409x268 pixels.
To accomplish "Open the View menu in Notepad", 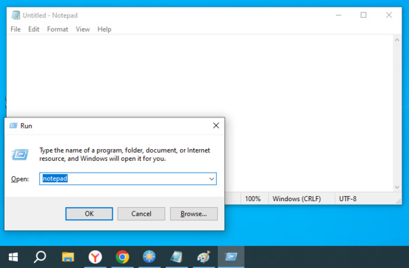I will coord(82,29).
